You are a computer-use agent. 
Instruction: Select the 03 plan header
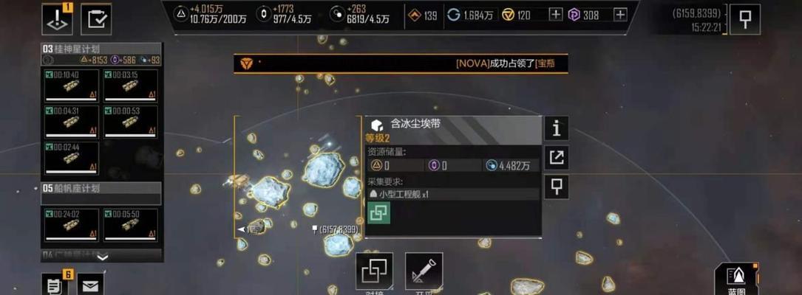[101, 54]
